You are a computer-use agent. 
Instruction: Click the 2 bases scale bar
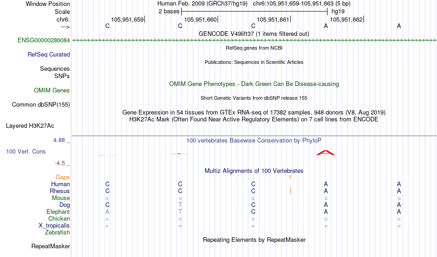(254, 11)
